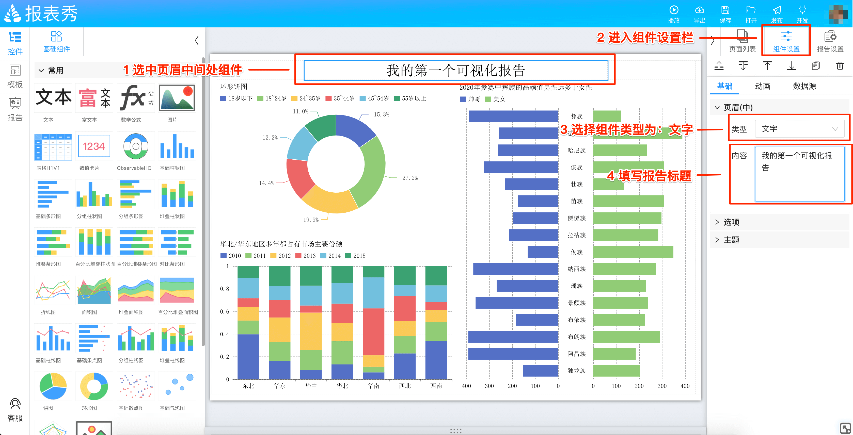Viewport: 853px width, 435px height.
Task: Collapse the right settings panel
Action: point(713,41)
